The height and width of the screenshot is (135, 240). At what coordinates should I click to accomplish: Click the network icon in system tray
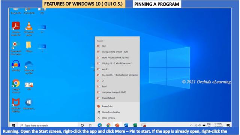tap(196, 125)
